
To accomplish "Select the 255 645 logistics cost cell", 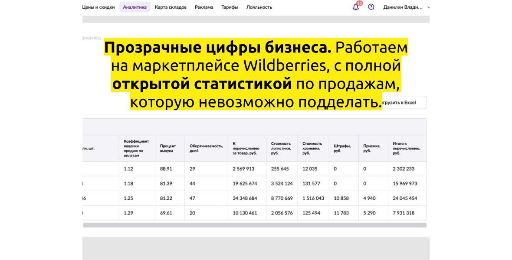I will (x=282, y=169).
